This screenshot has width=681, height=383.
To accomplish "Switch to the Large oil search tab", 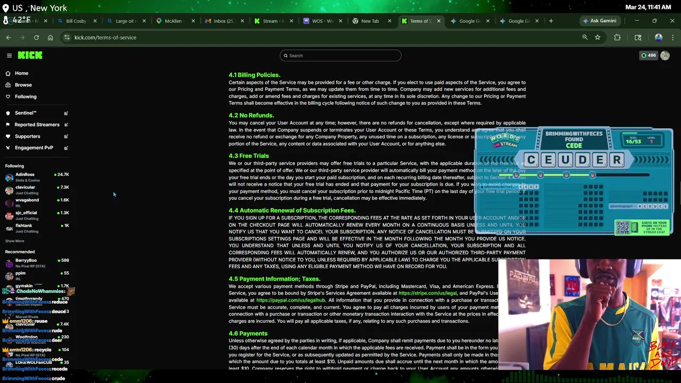I will [x=126, y=21].
